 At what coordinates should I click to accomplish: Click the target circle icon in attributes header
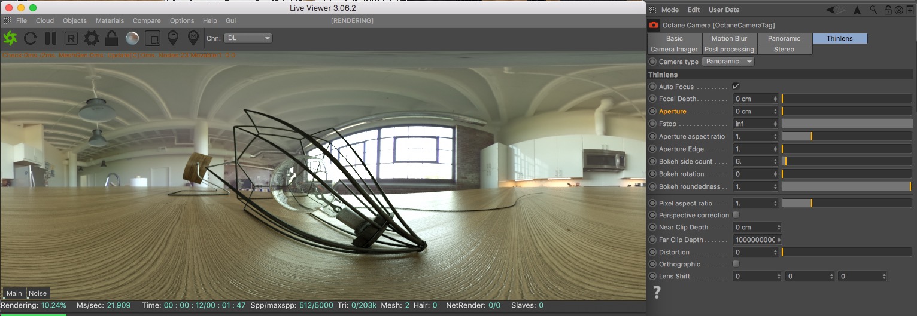899,10
